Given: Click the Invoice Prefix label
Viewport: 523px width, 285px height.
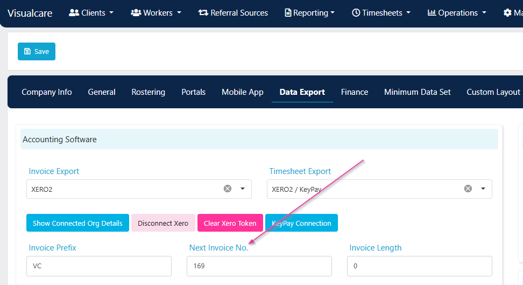Looking at the screenshot, I should point(52,248).
